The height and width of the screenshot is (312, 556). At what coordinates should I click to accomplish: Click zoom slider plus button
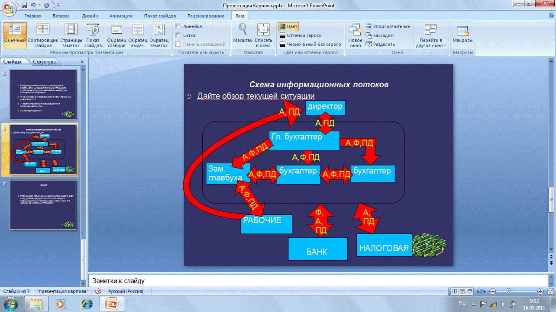(x=540, y=291)
